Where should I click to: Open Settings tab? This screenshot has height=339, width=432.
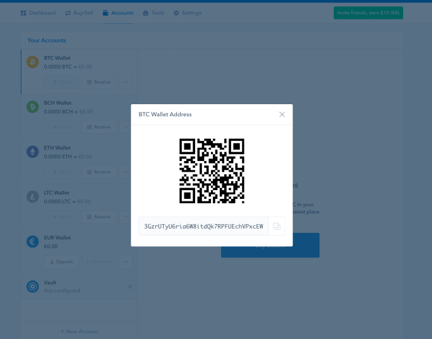click(188, 13)
